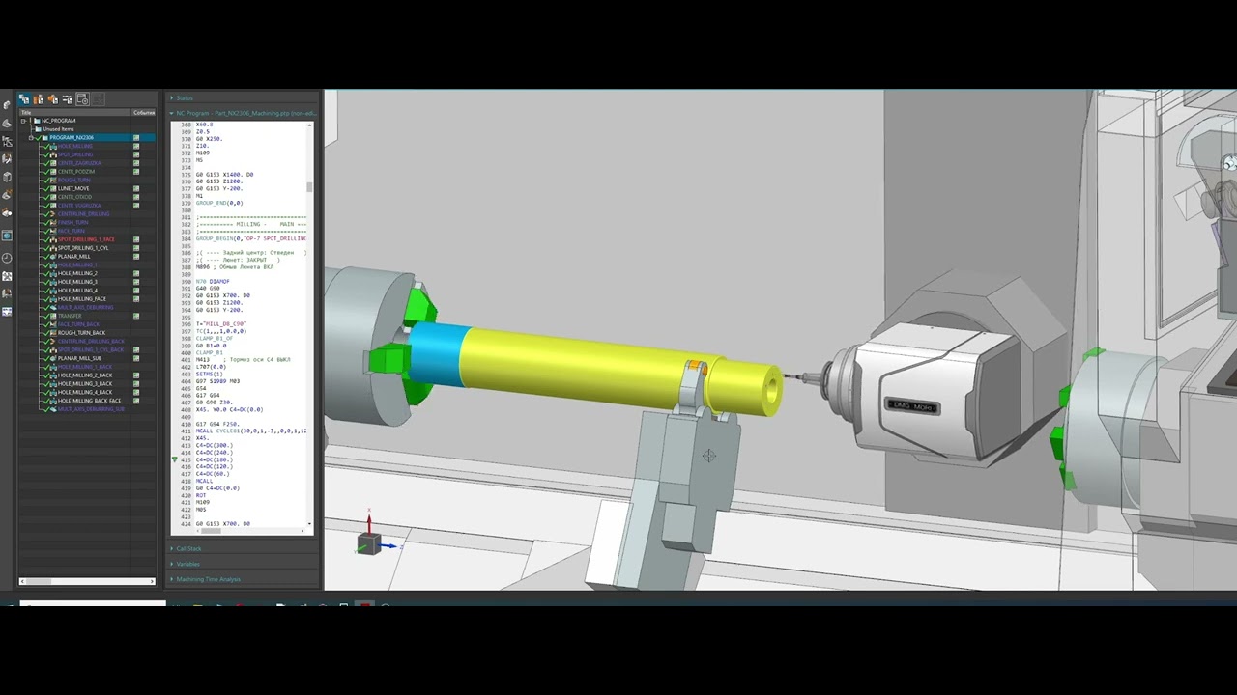Select the red SPOT_DRILLING_1_FACE operation
This screenshot has width=1237, height=695.
[86, 239]
